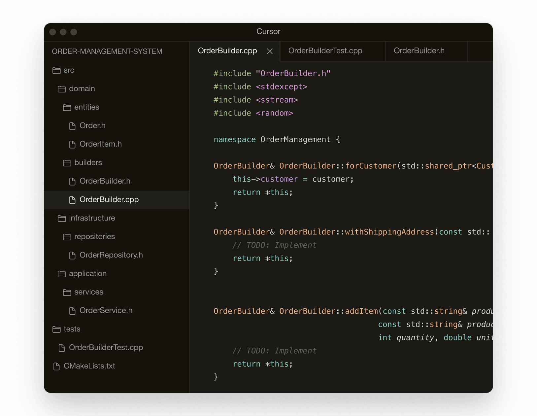Click the tests folder icon

click(56, 329)
